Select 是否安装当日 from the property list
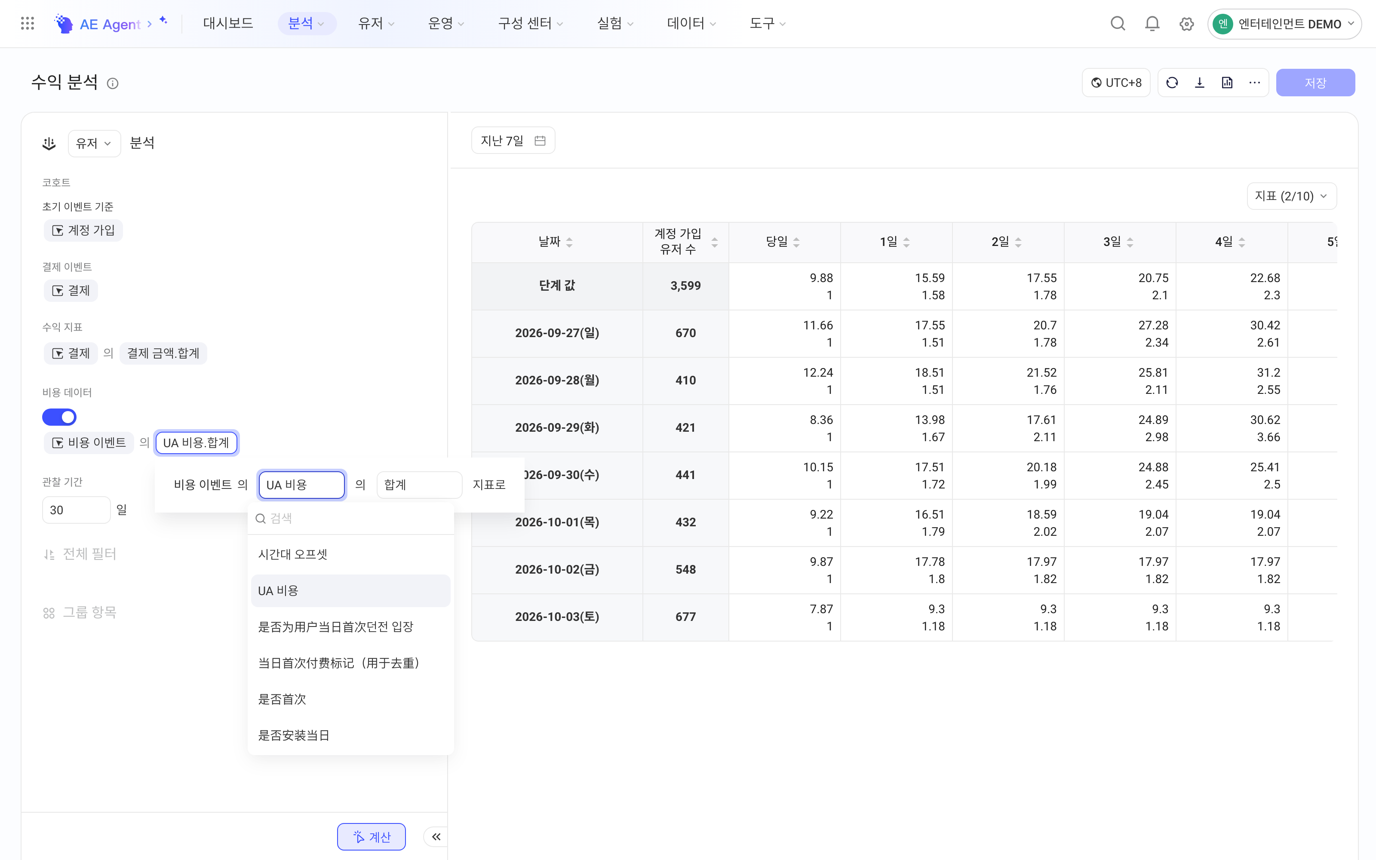The width and height of the screenshot is (1376, 860). pos(351,735)
